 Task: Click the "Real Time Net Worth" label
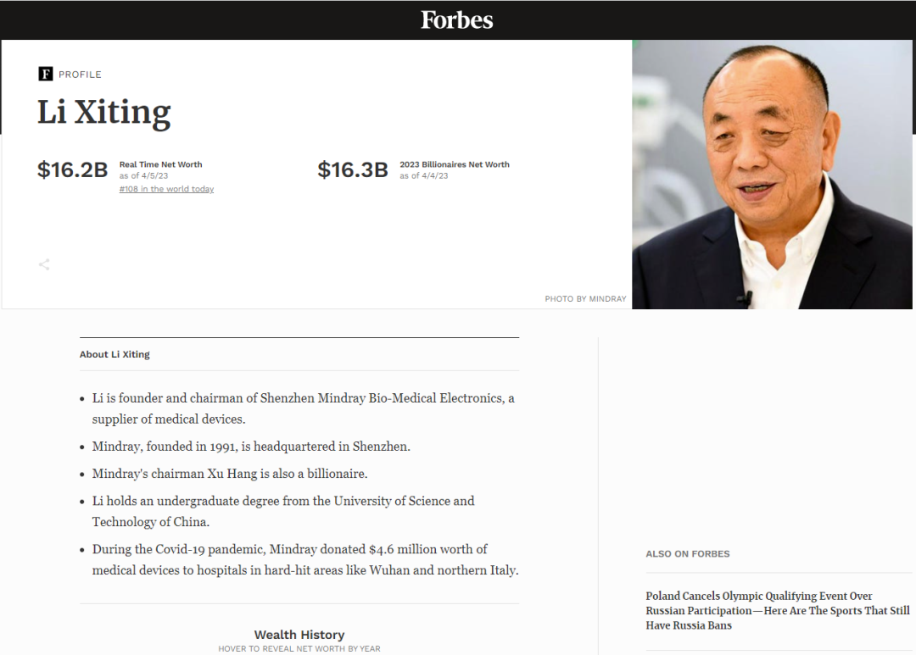160,164
